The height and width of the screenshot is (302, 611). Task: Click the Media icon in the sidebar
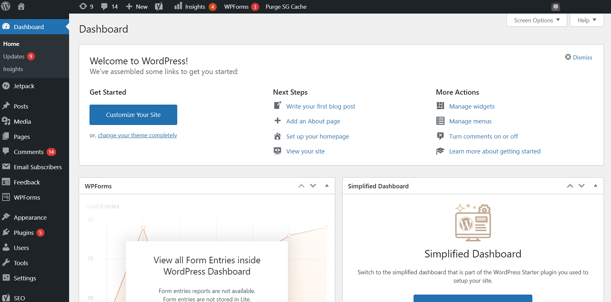pos(6,121)
